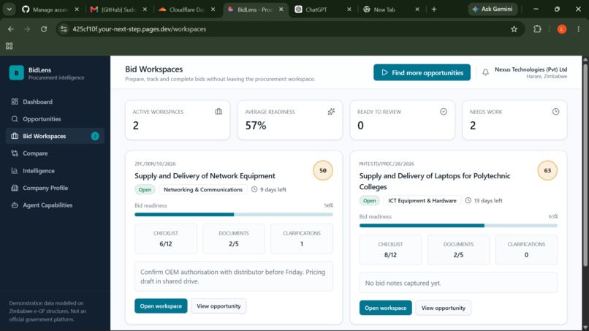Open workspace for Laptops for Polytechnic Colleges
The height and width of the screenshot is (331, 589).
(385, 308)
